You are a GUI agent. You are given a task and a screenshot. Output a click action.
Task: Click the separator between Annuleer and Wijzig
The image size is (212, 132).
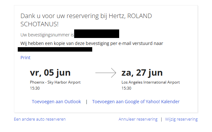click(161, 119)
